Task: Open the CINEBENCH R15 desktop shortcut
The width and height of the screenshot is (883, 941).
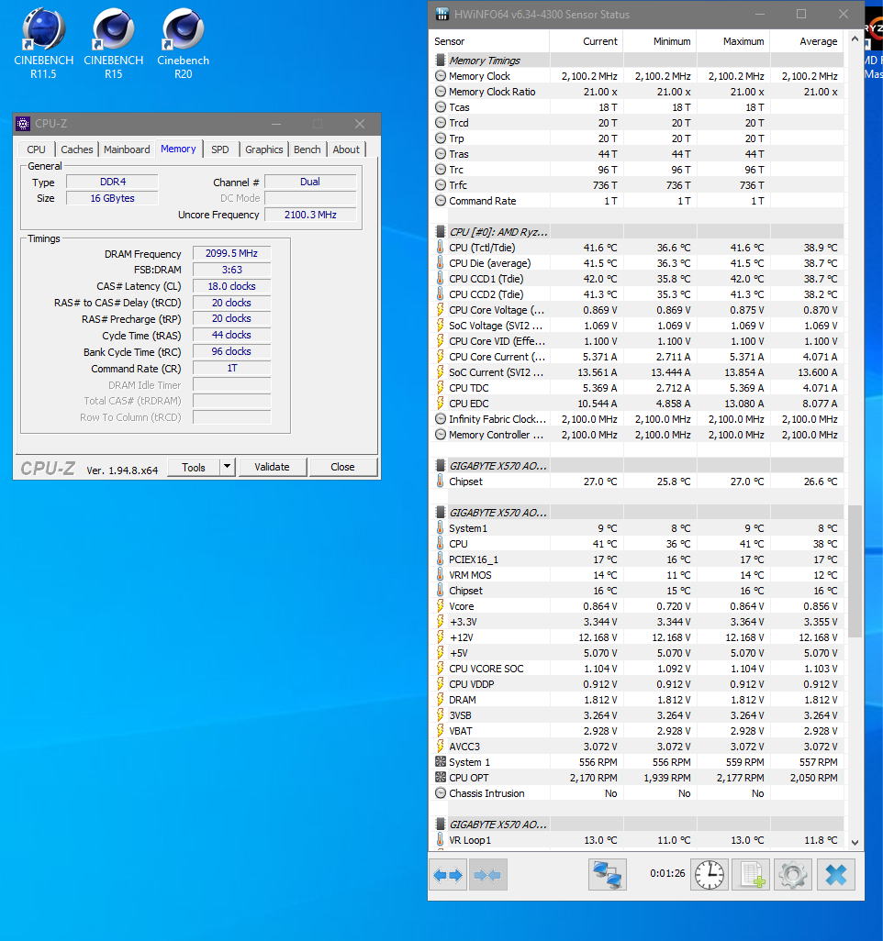Action: [114, 43]
